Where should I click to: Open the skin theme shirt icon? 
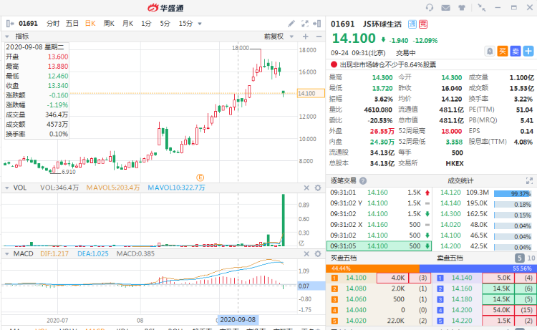(x=462, y=8)
